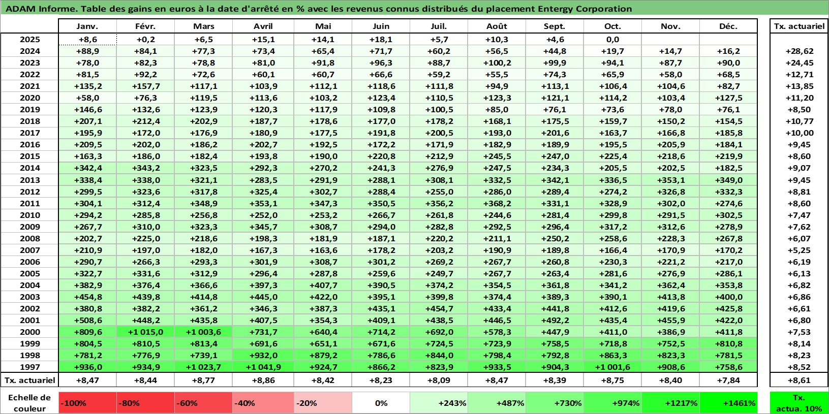
Task: Select the Mars column header
Action: point(203,26)
